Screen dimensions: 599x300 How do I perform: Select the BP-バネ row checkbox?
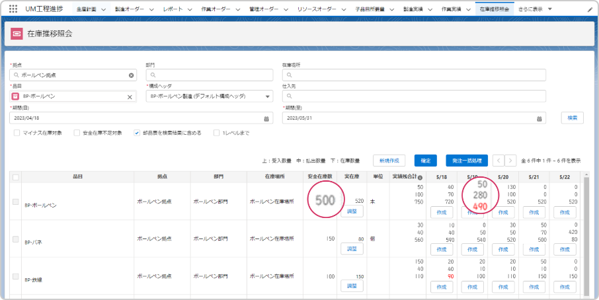[x=16, y=239]
